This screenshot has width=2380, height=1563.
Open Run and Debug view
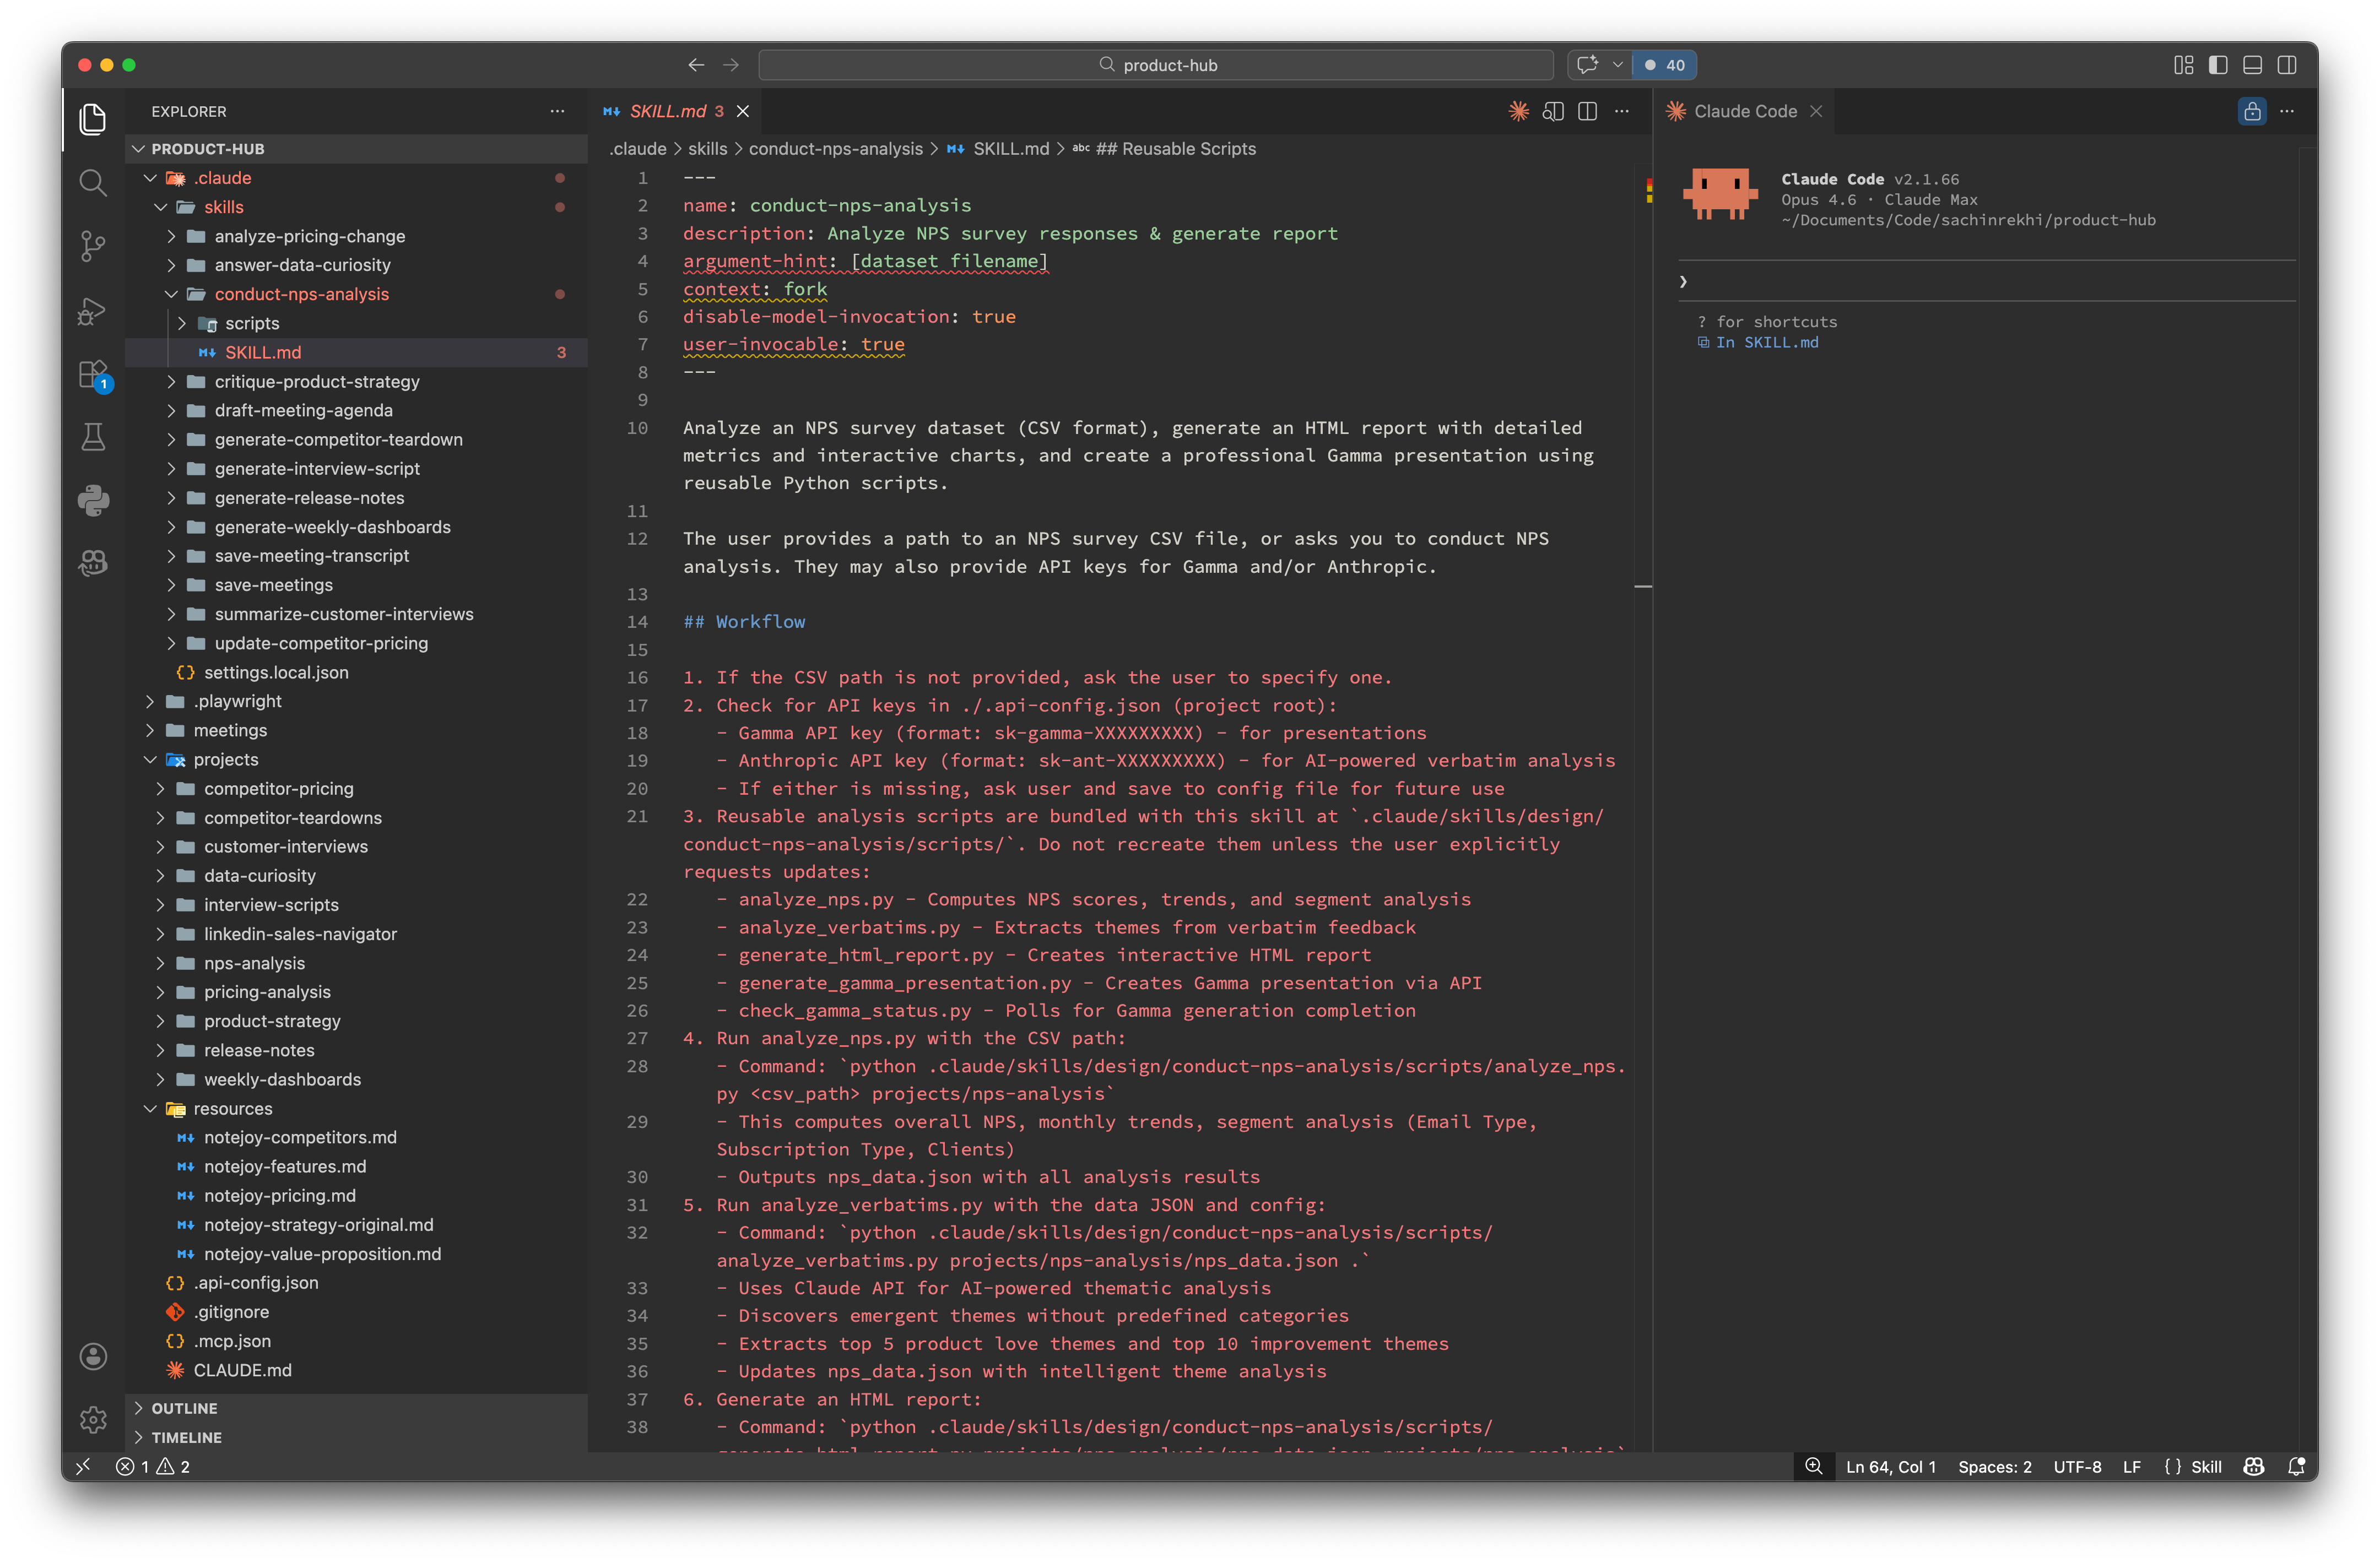coord(92,311)
